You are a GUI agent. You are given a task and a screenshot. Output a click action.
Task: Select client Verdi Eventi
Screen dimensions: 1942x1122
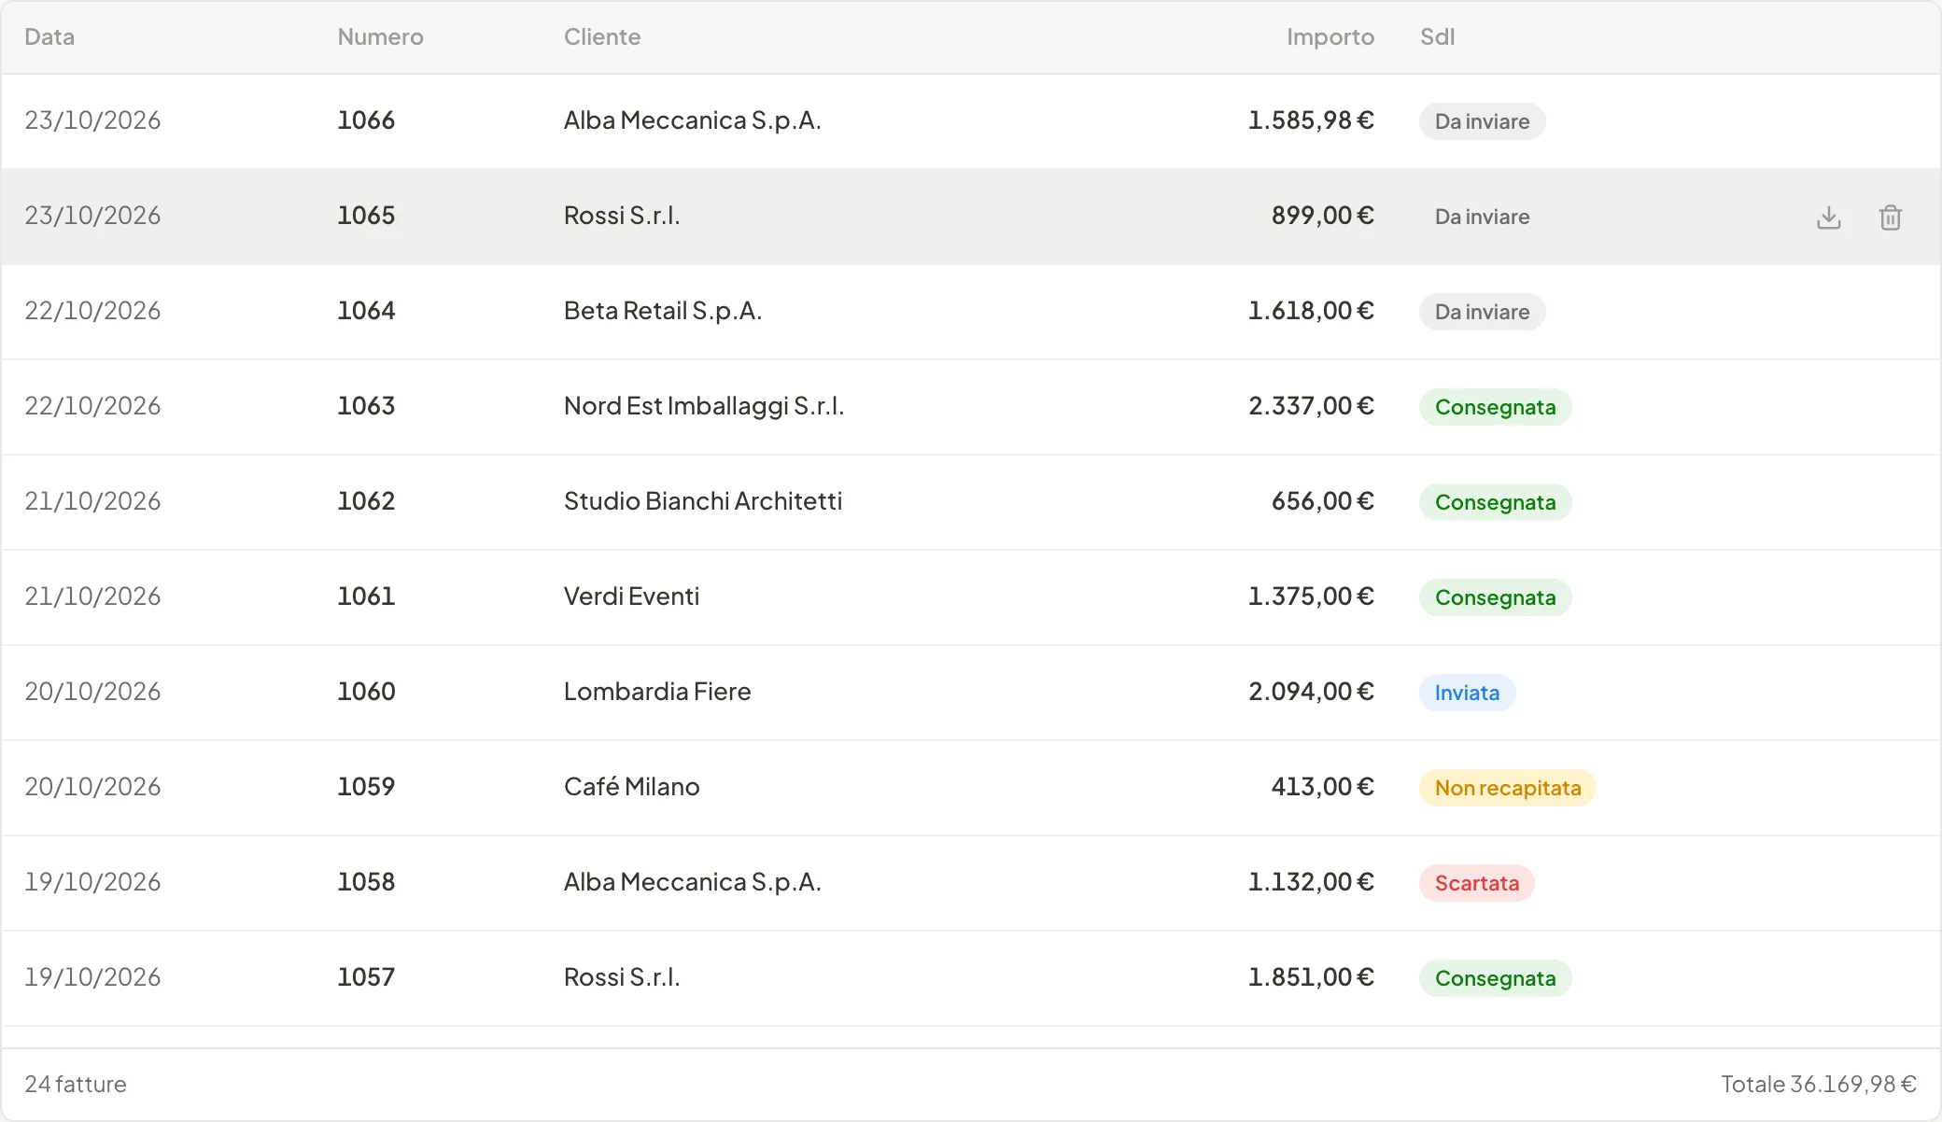pos(632,596)
